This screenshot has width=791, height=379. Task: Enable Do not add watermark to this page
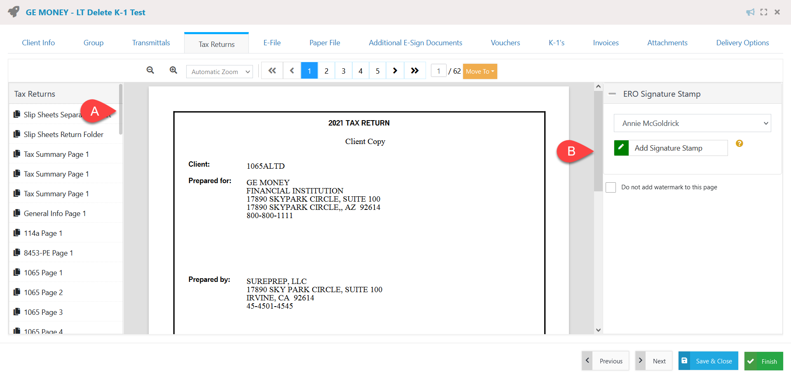click(611, 187)
